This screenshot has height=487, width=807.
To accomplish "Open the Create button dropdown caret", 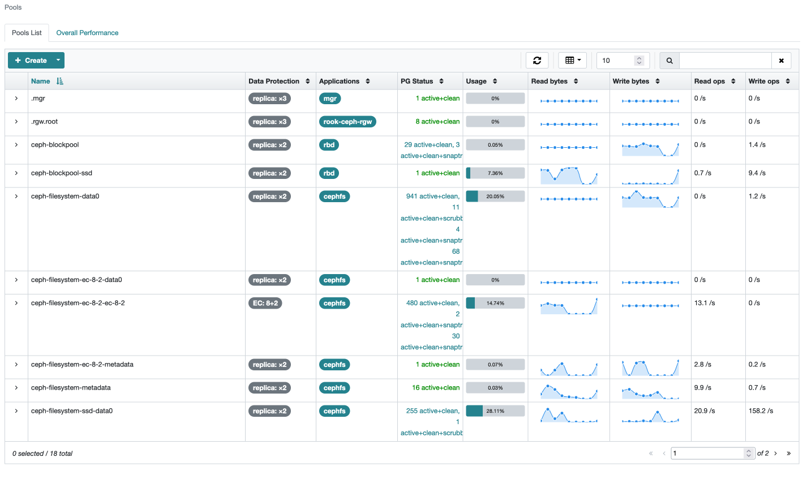I will [58, 61].
